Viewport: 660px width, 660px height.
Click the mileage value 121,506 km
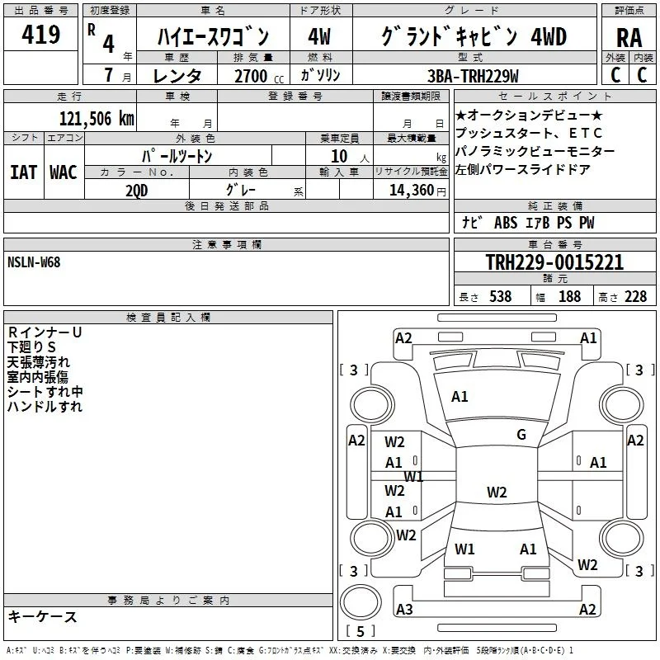(x=97, y=119)
